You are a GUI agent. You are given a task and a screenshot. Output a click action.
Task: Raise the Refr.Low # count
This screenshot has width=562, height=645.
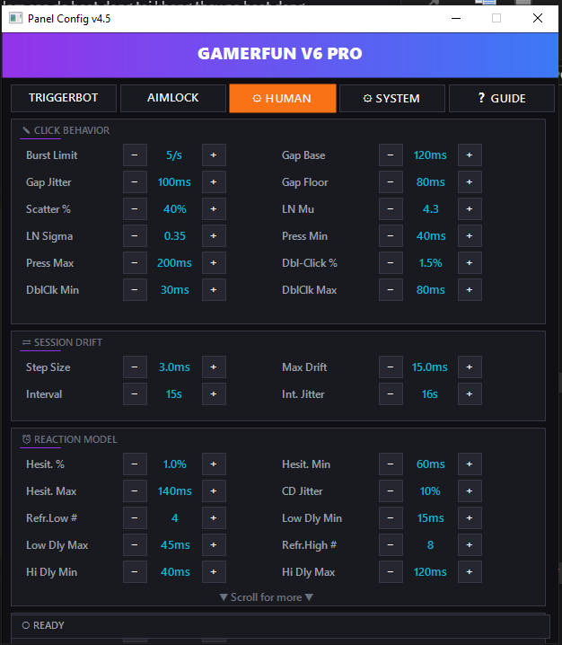point(214,518)
